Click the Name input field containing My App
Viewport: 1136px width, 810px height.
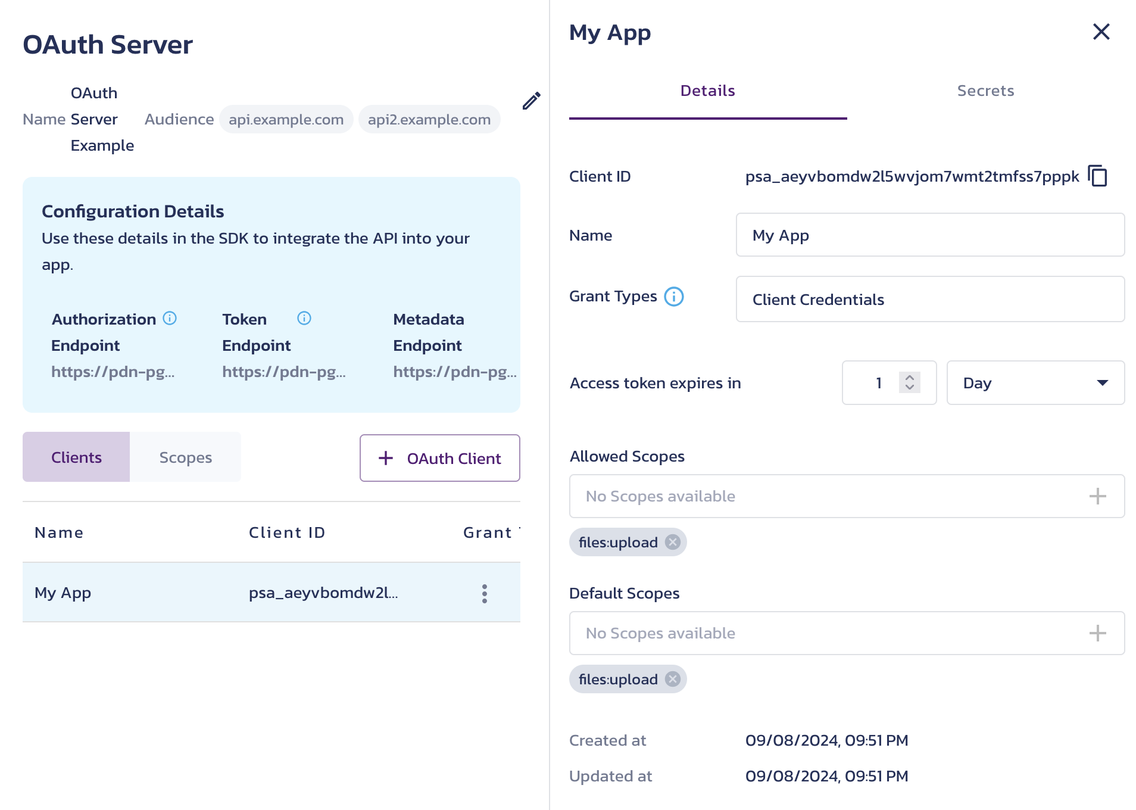930,235
